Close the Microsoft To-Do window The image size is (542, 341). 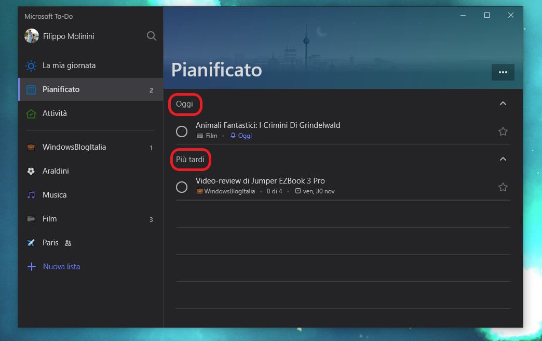tap(510, 15)
